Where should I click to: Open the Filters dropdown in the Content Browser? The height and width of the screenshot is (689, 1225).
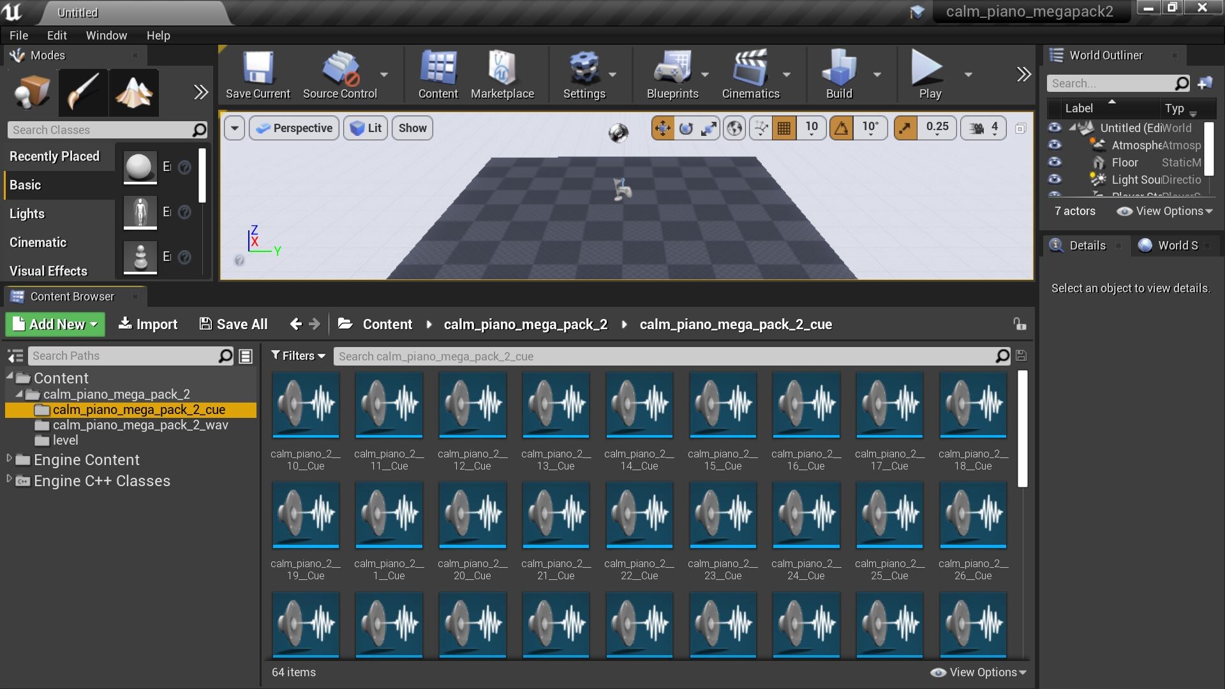pos(298,356)
